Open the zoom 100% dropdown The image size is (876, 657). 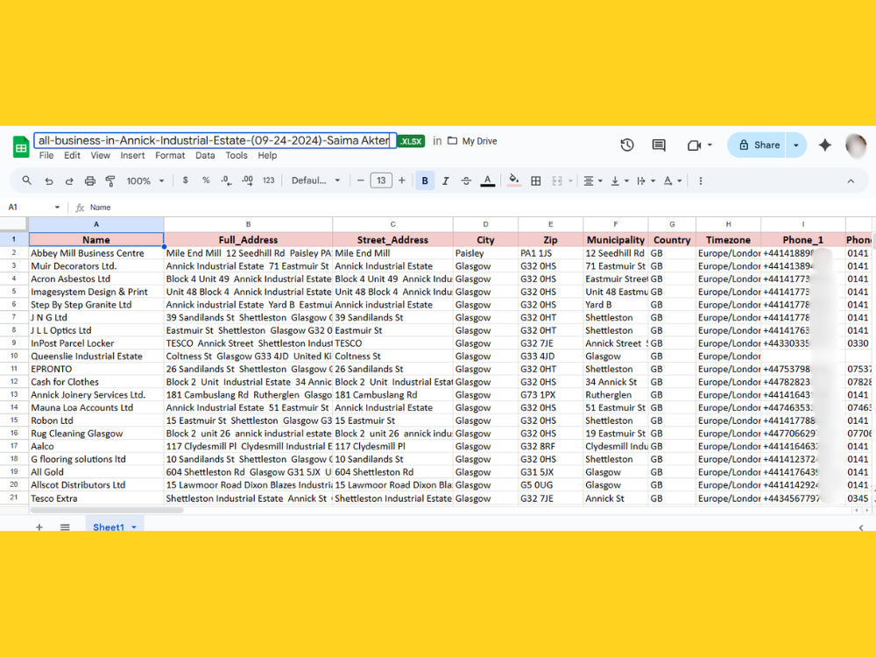coord(145,180)
